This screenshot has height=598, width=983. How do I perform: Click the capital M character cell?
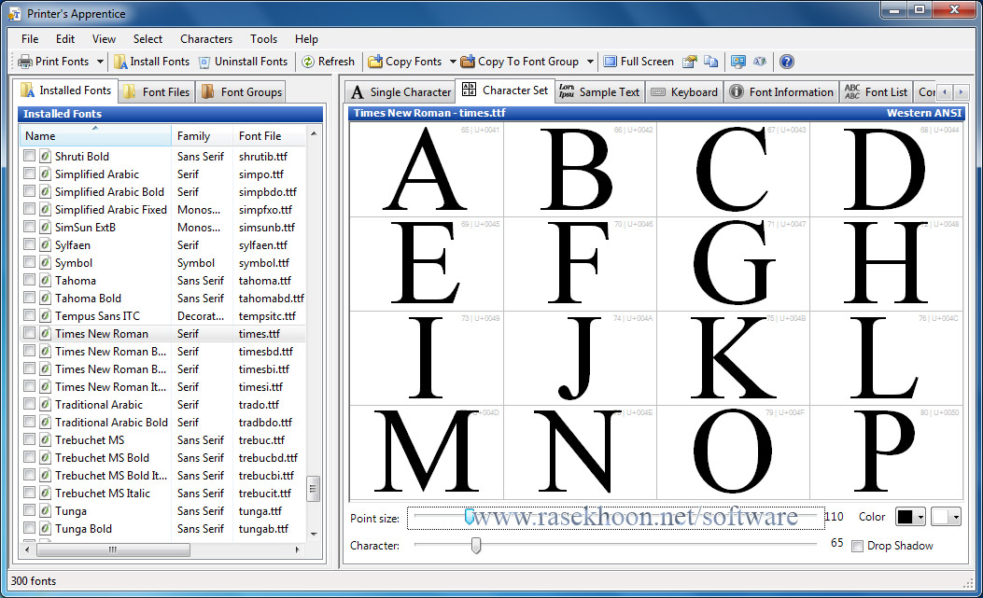pos(427,452)
